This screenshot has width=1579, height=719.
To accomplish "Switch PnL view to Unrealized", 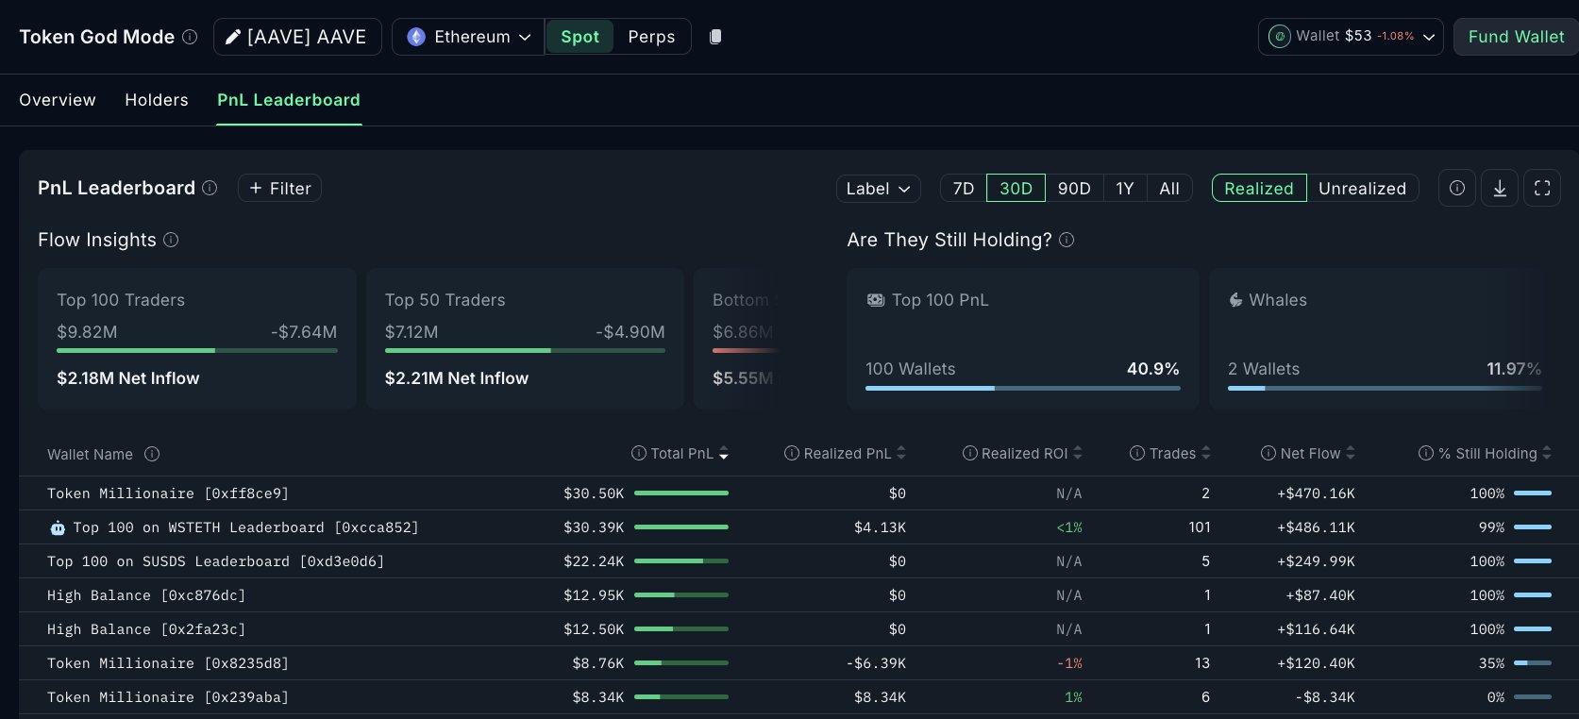I will coord(1361,188).
